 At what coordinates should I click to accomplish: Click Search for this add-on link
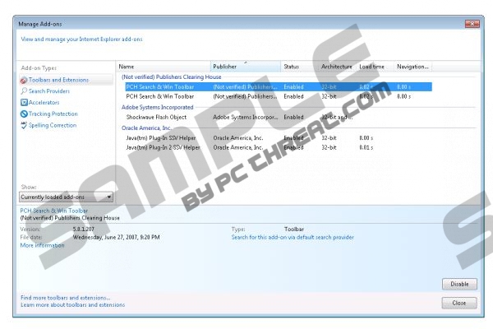pyautogui.click(x=293, y=237)
